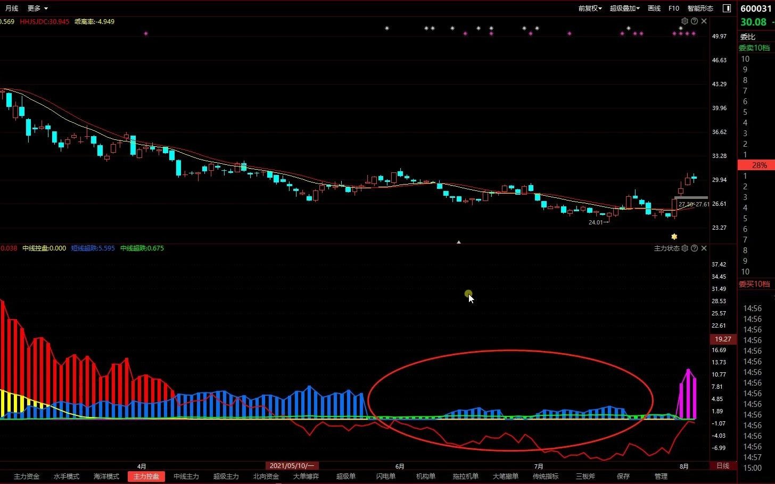Click the 28% 委比 ratio bar

tap(756, 165)
